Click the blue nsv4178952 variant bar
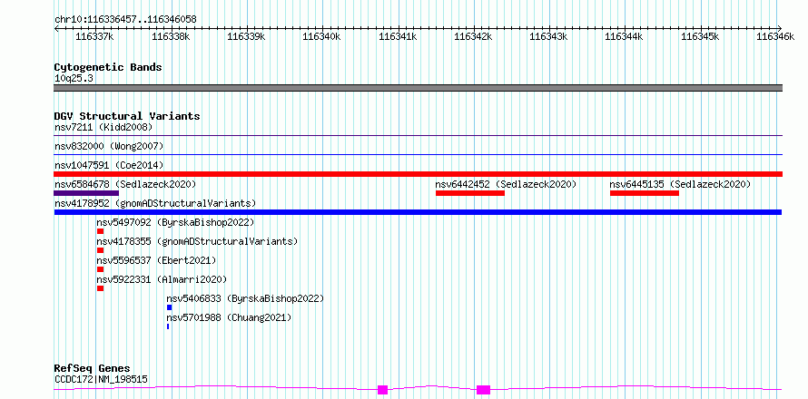This screenshot has height=399, width=808. point(418,212)
